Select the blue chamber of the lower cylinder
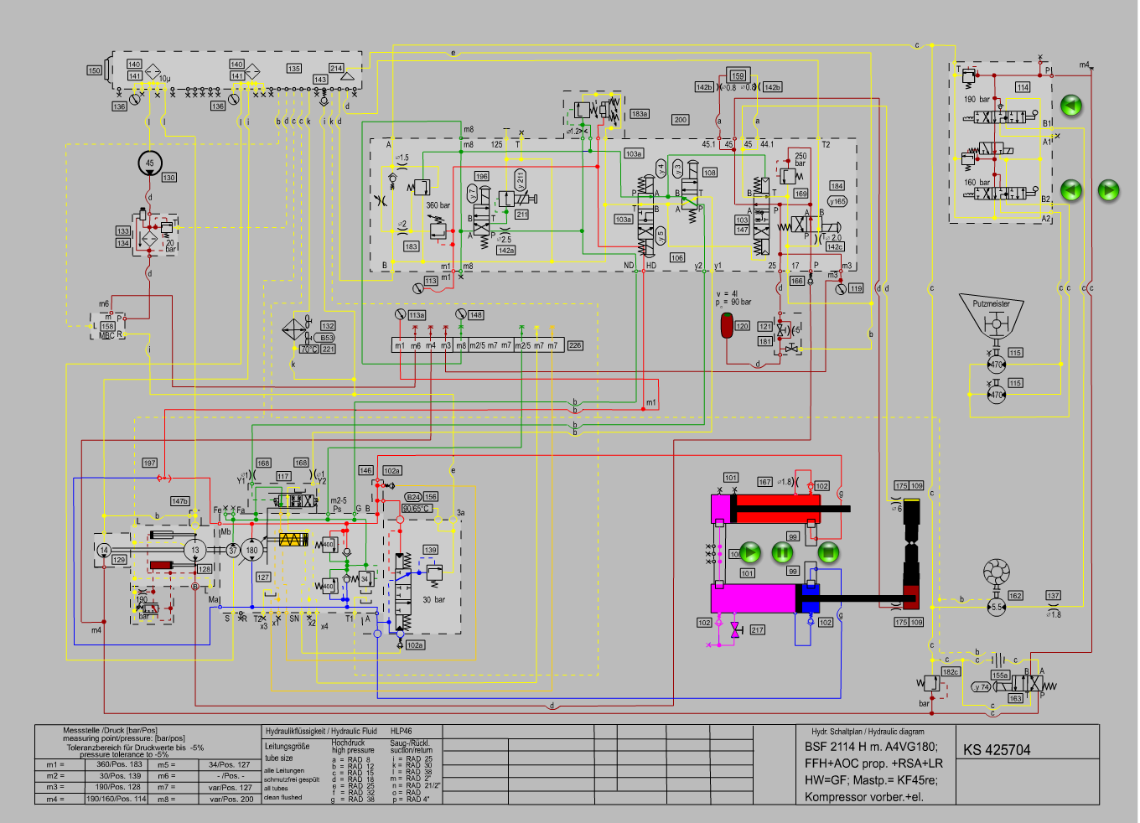 point(811,598)
